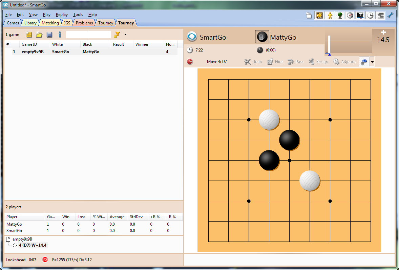Click the Resign button
This screenshot has width=399, height=270.
point(318,62)
